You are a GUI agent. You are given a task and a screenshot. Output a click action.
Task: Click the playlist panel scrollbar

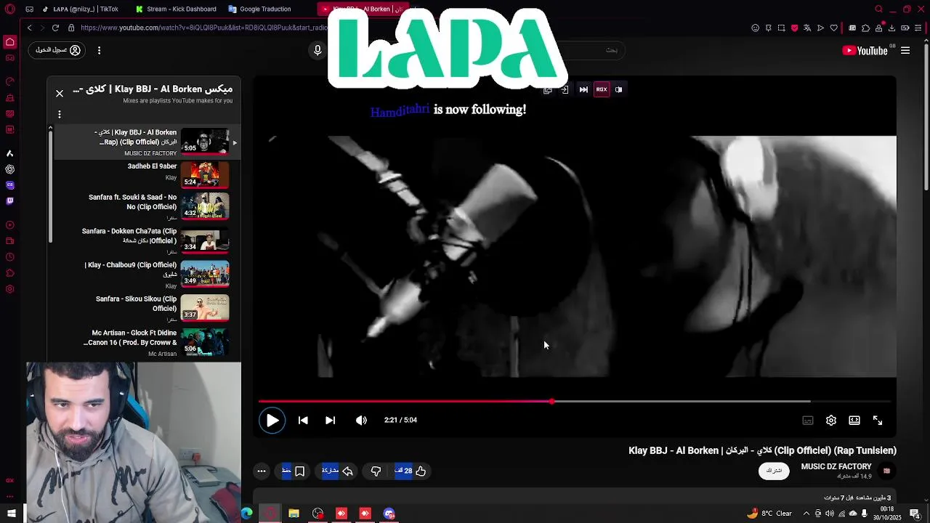(x=50, y=185)
